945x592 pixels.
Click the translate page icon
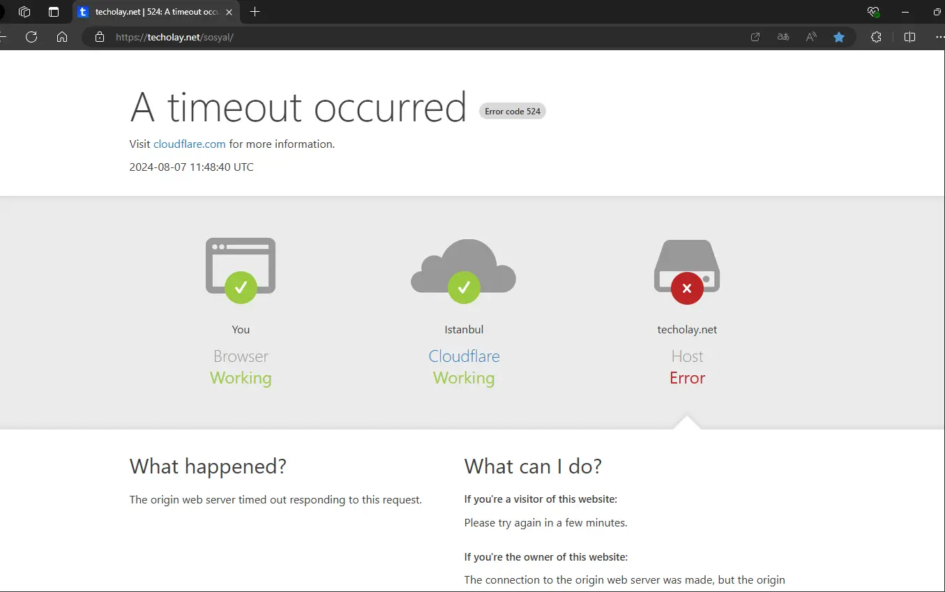point(783,37)
